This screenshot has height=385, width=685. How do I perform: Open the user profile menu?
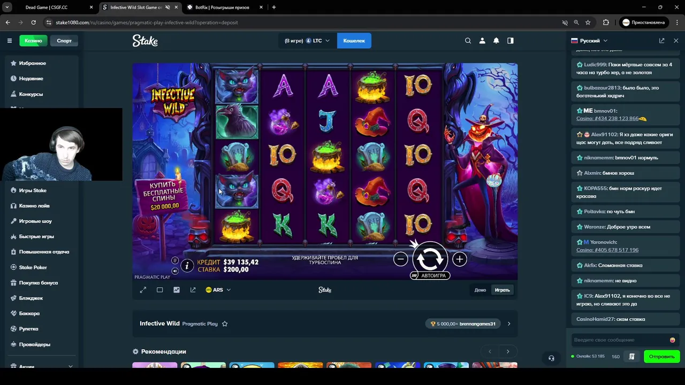pyautogui.click(x=482, y=41)
